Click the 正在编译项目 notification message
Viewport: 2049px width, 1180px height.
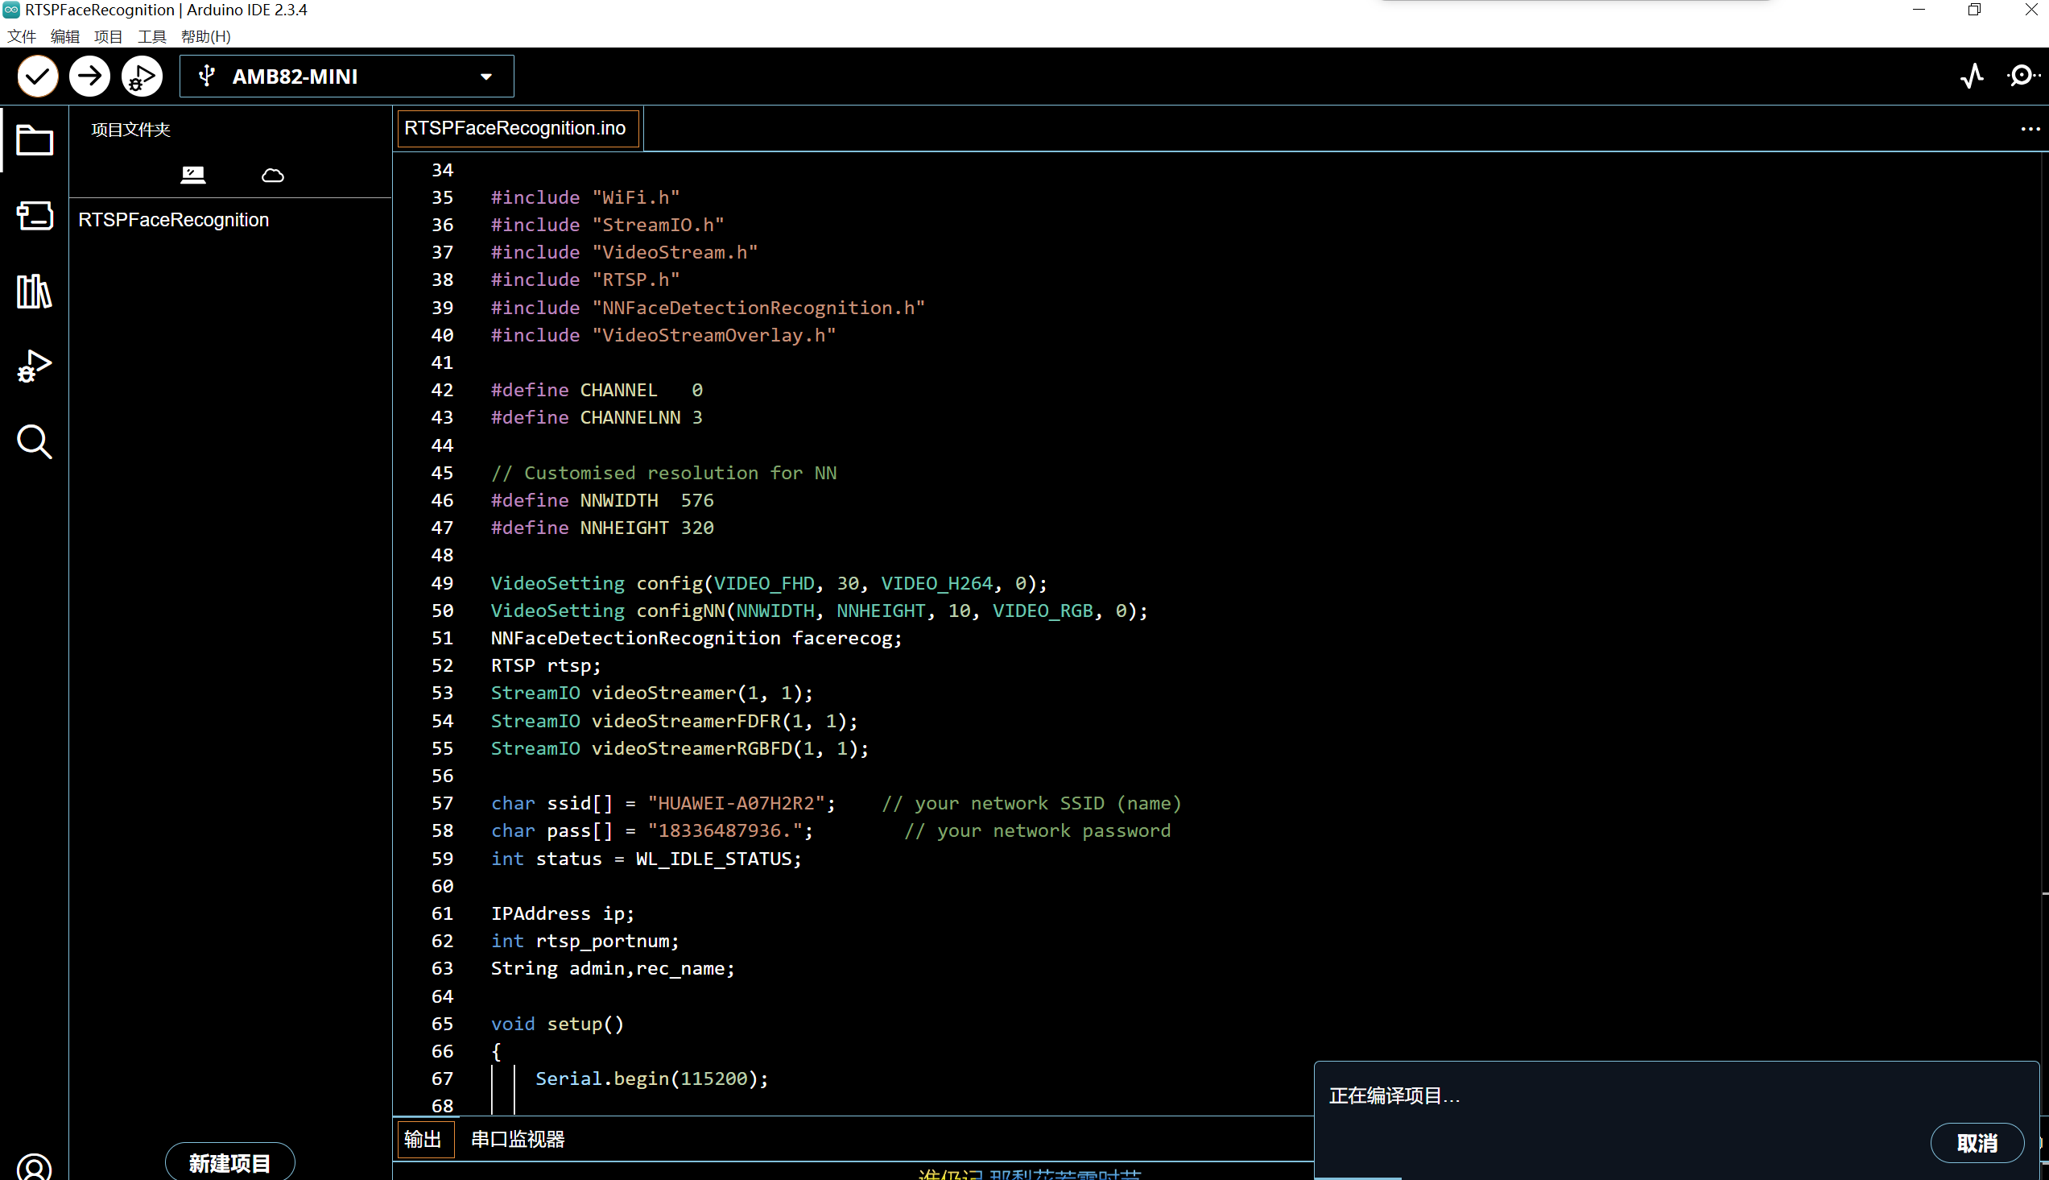click(x=1394, y=1095)
